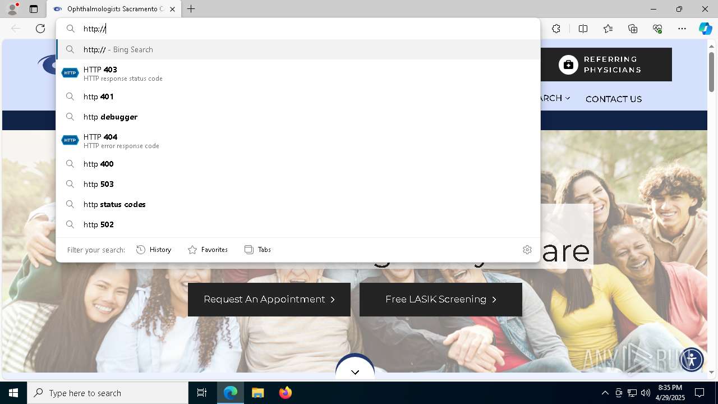Click the address bar containing http://
This screenshot has height=404, width=718.
(x=298, y=29)
